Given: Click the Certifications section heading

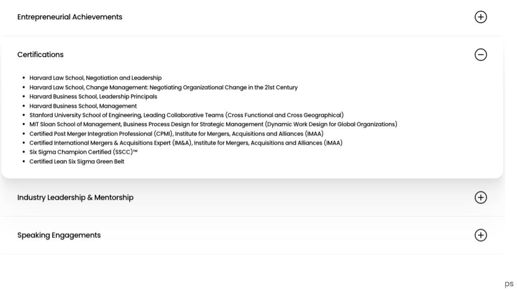Looking at the screenshot, I should [40, 55].
